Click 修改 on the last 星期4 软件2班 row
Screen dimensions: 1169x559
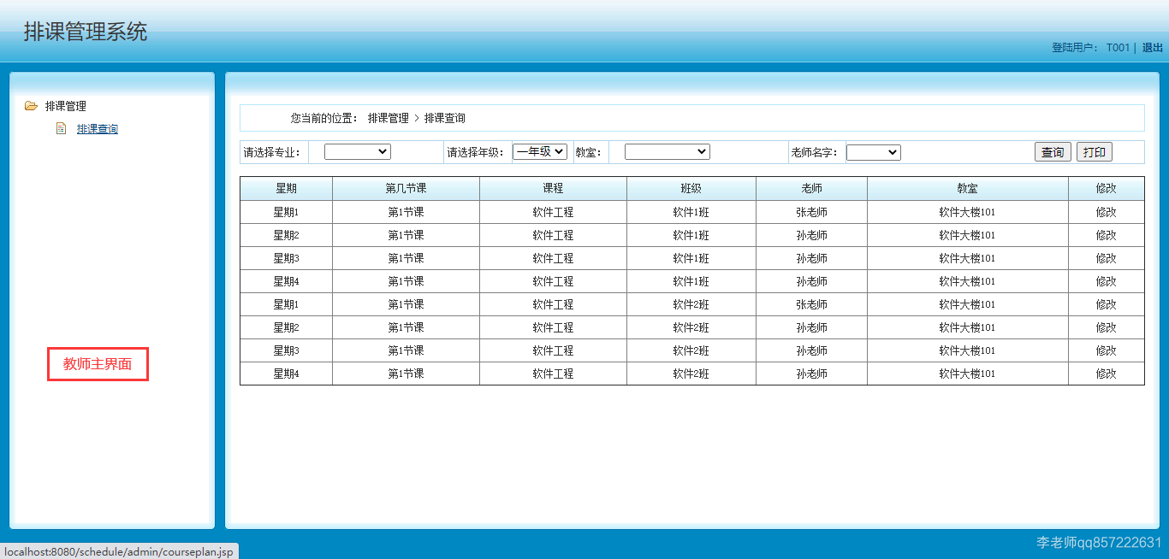point(1106,373)
